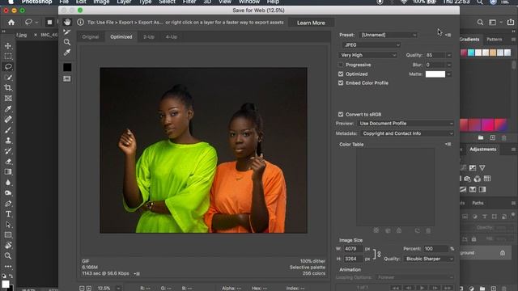Image resolution: width=518 pixels, height=291 pixels.
Task: Open the Metadata Copyright and Contact Info dropdown
Action: [407, 133]
